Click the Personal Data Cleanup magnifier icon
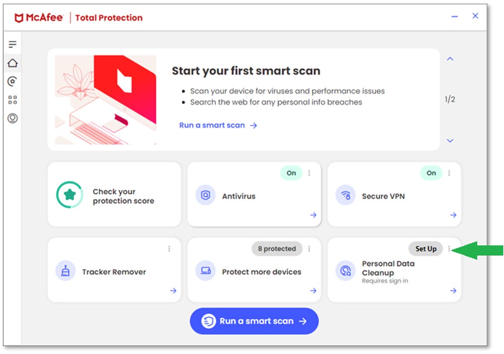This screenshot has width=504, height=354. tap(345, 271)
